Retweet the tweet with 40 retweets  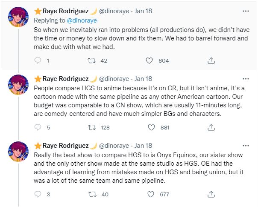[x=91, y=194]
